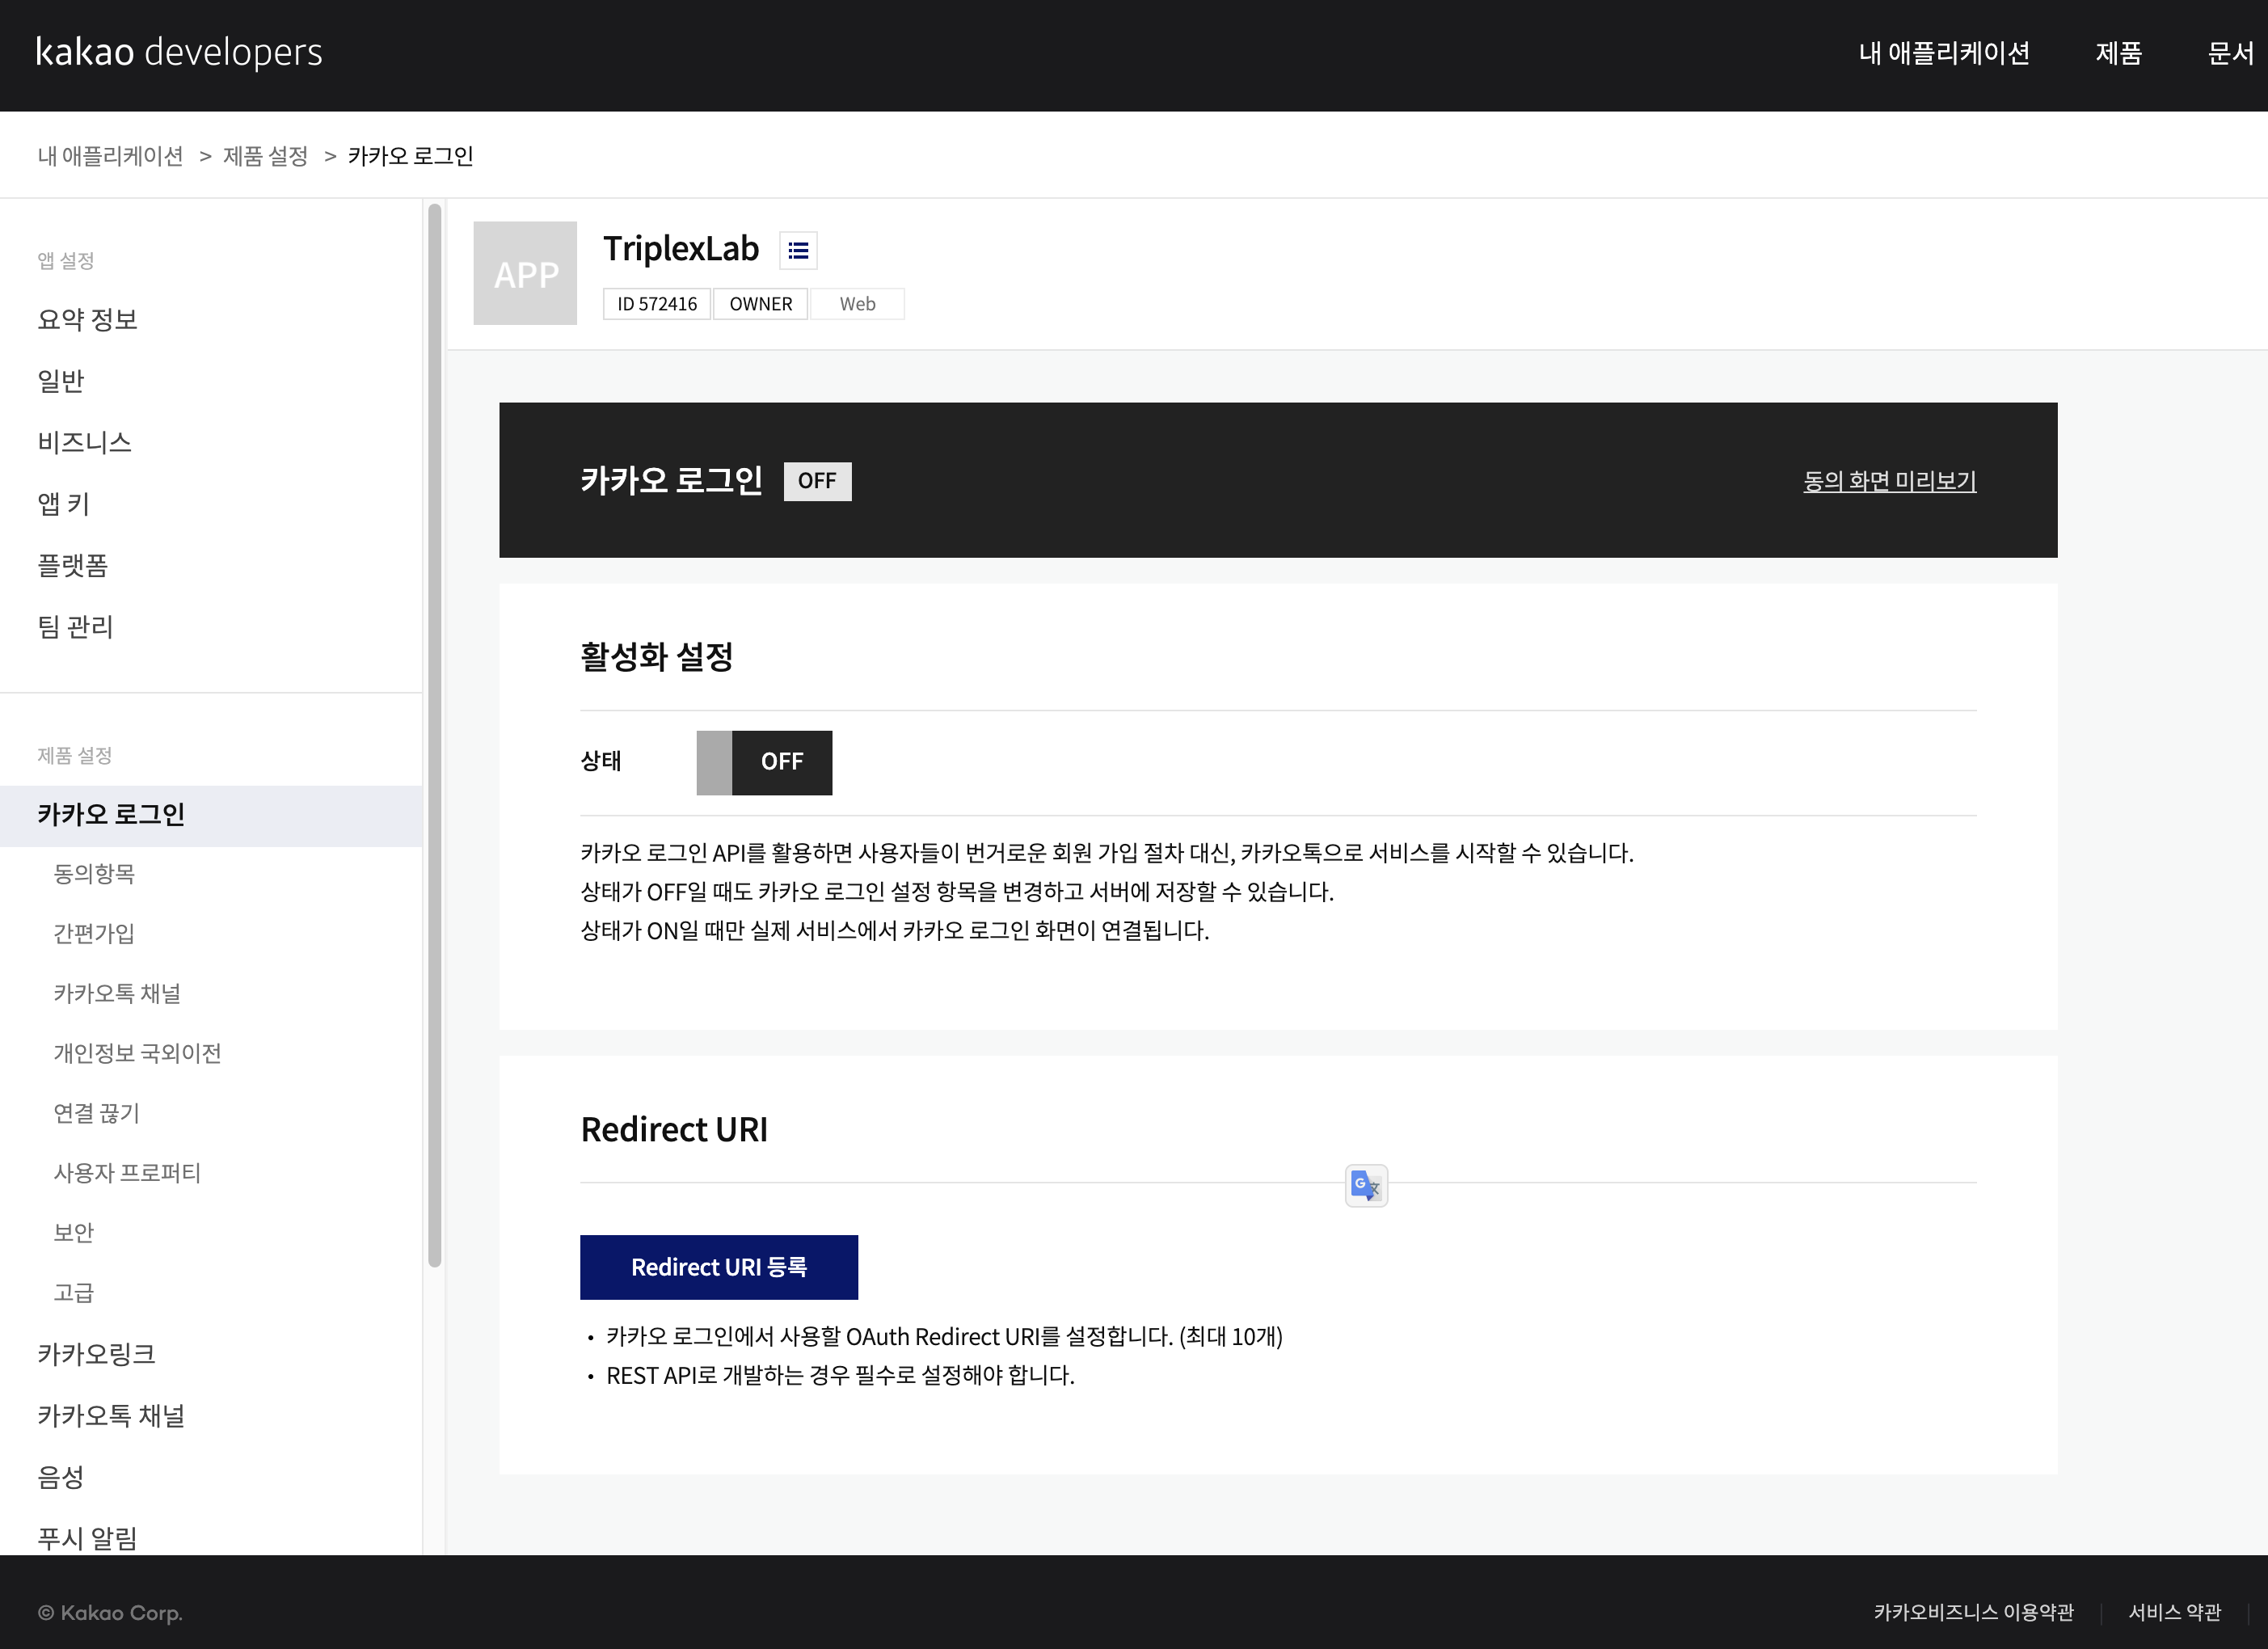This screenshot has height=1649, width=2268.
Task: Open 서비스 약관 footer link
Action: click(x=2174, y=1612)
